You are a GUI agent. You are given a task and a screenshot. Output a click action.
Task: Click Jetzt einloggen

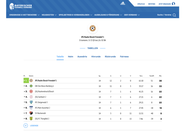pos(165,4)
